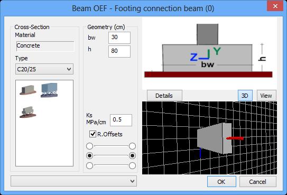The height and width of the screenshot is (195, 287).
Task: Select the bottom-left offset radio button
Action: (89, 165)
